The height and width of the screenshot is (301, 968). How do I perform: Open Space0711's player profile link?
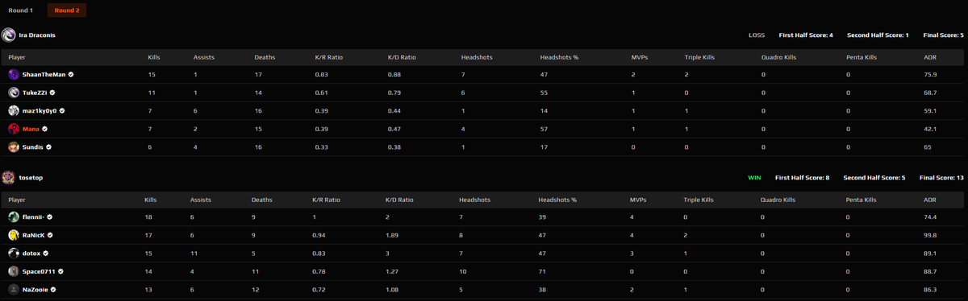point(38,271)
